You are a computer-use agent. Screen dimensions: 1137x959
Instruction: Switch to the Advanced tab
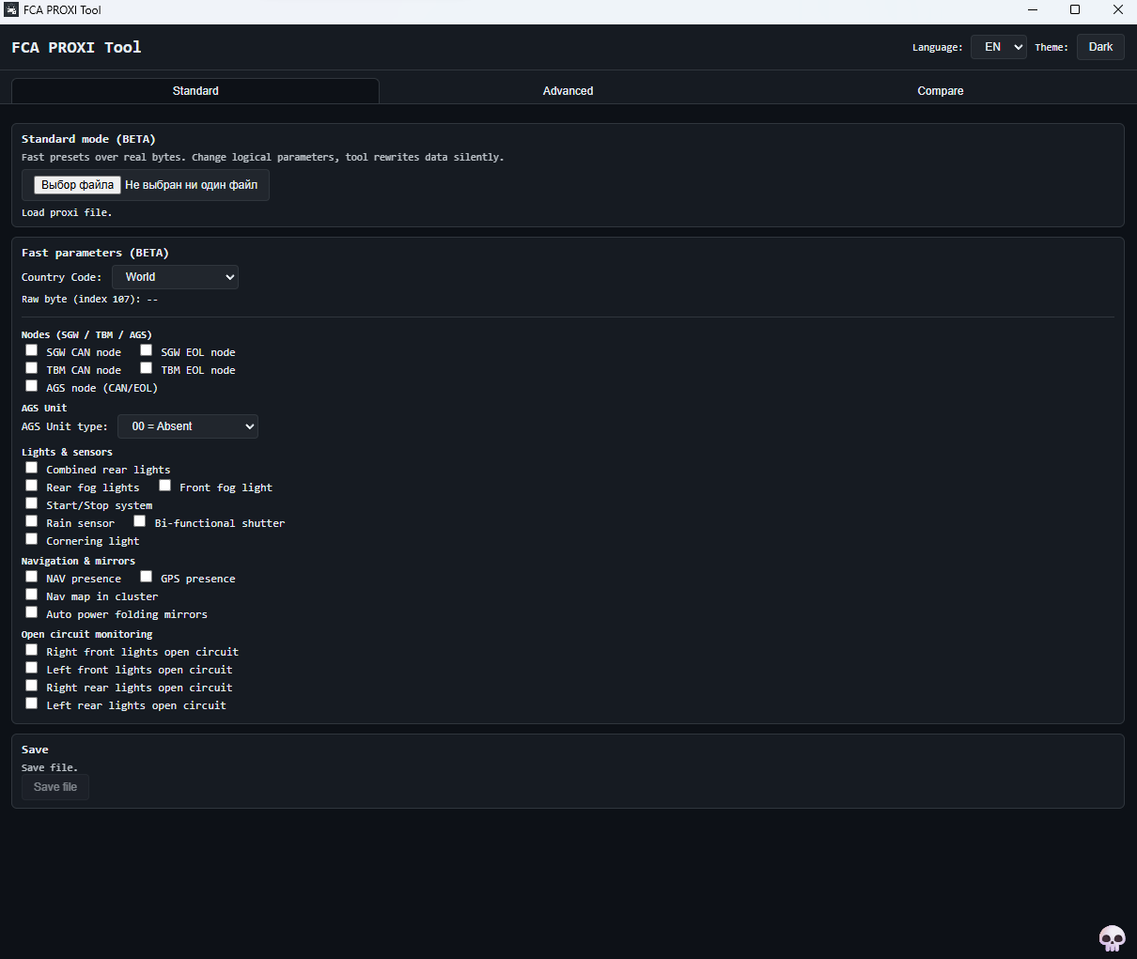pos(568,91)
